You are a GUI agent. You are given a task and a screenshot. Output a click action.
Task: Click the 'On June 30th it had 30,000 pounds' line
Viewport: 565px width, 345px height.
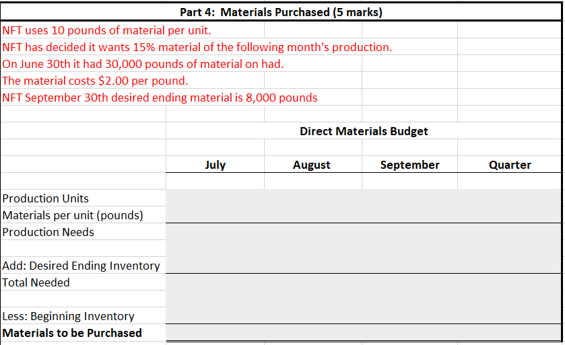coord(143,64)
